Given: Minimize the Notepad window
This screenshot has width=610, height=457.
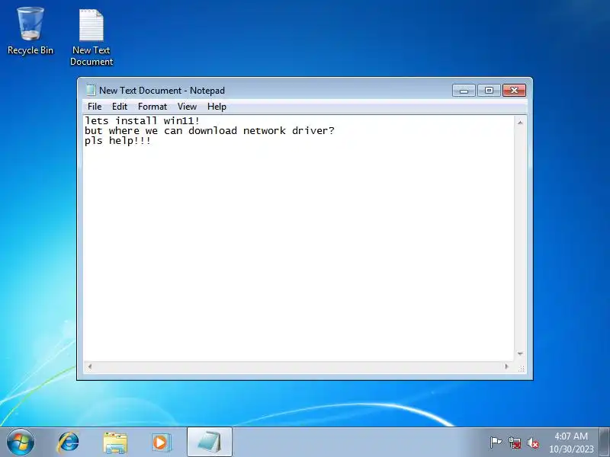Looking at the screenshot, I should pos(464,91).
